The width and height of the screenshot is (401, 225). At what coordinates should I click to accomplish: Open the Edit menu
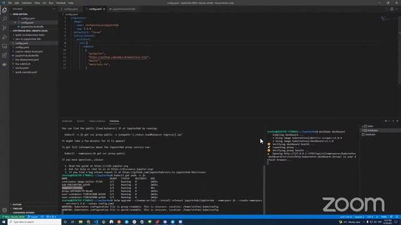click(x=17, y=2)
